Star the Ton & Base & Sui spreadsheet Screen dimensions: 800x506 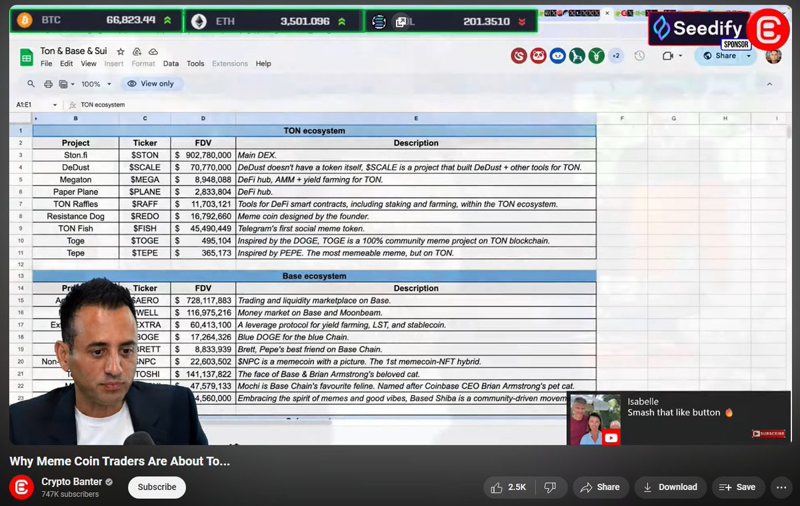121,51
